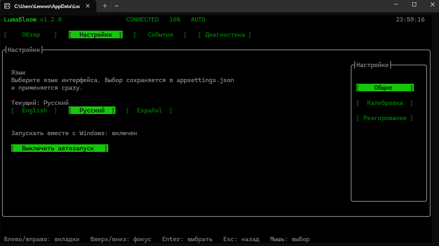Select the Настройки tab
The height and width of the screenshot is (246, 439).
(x=95, y=35)
